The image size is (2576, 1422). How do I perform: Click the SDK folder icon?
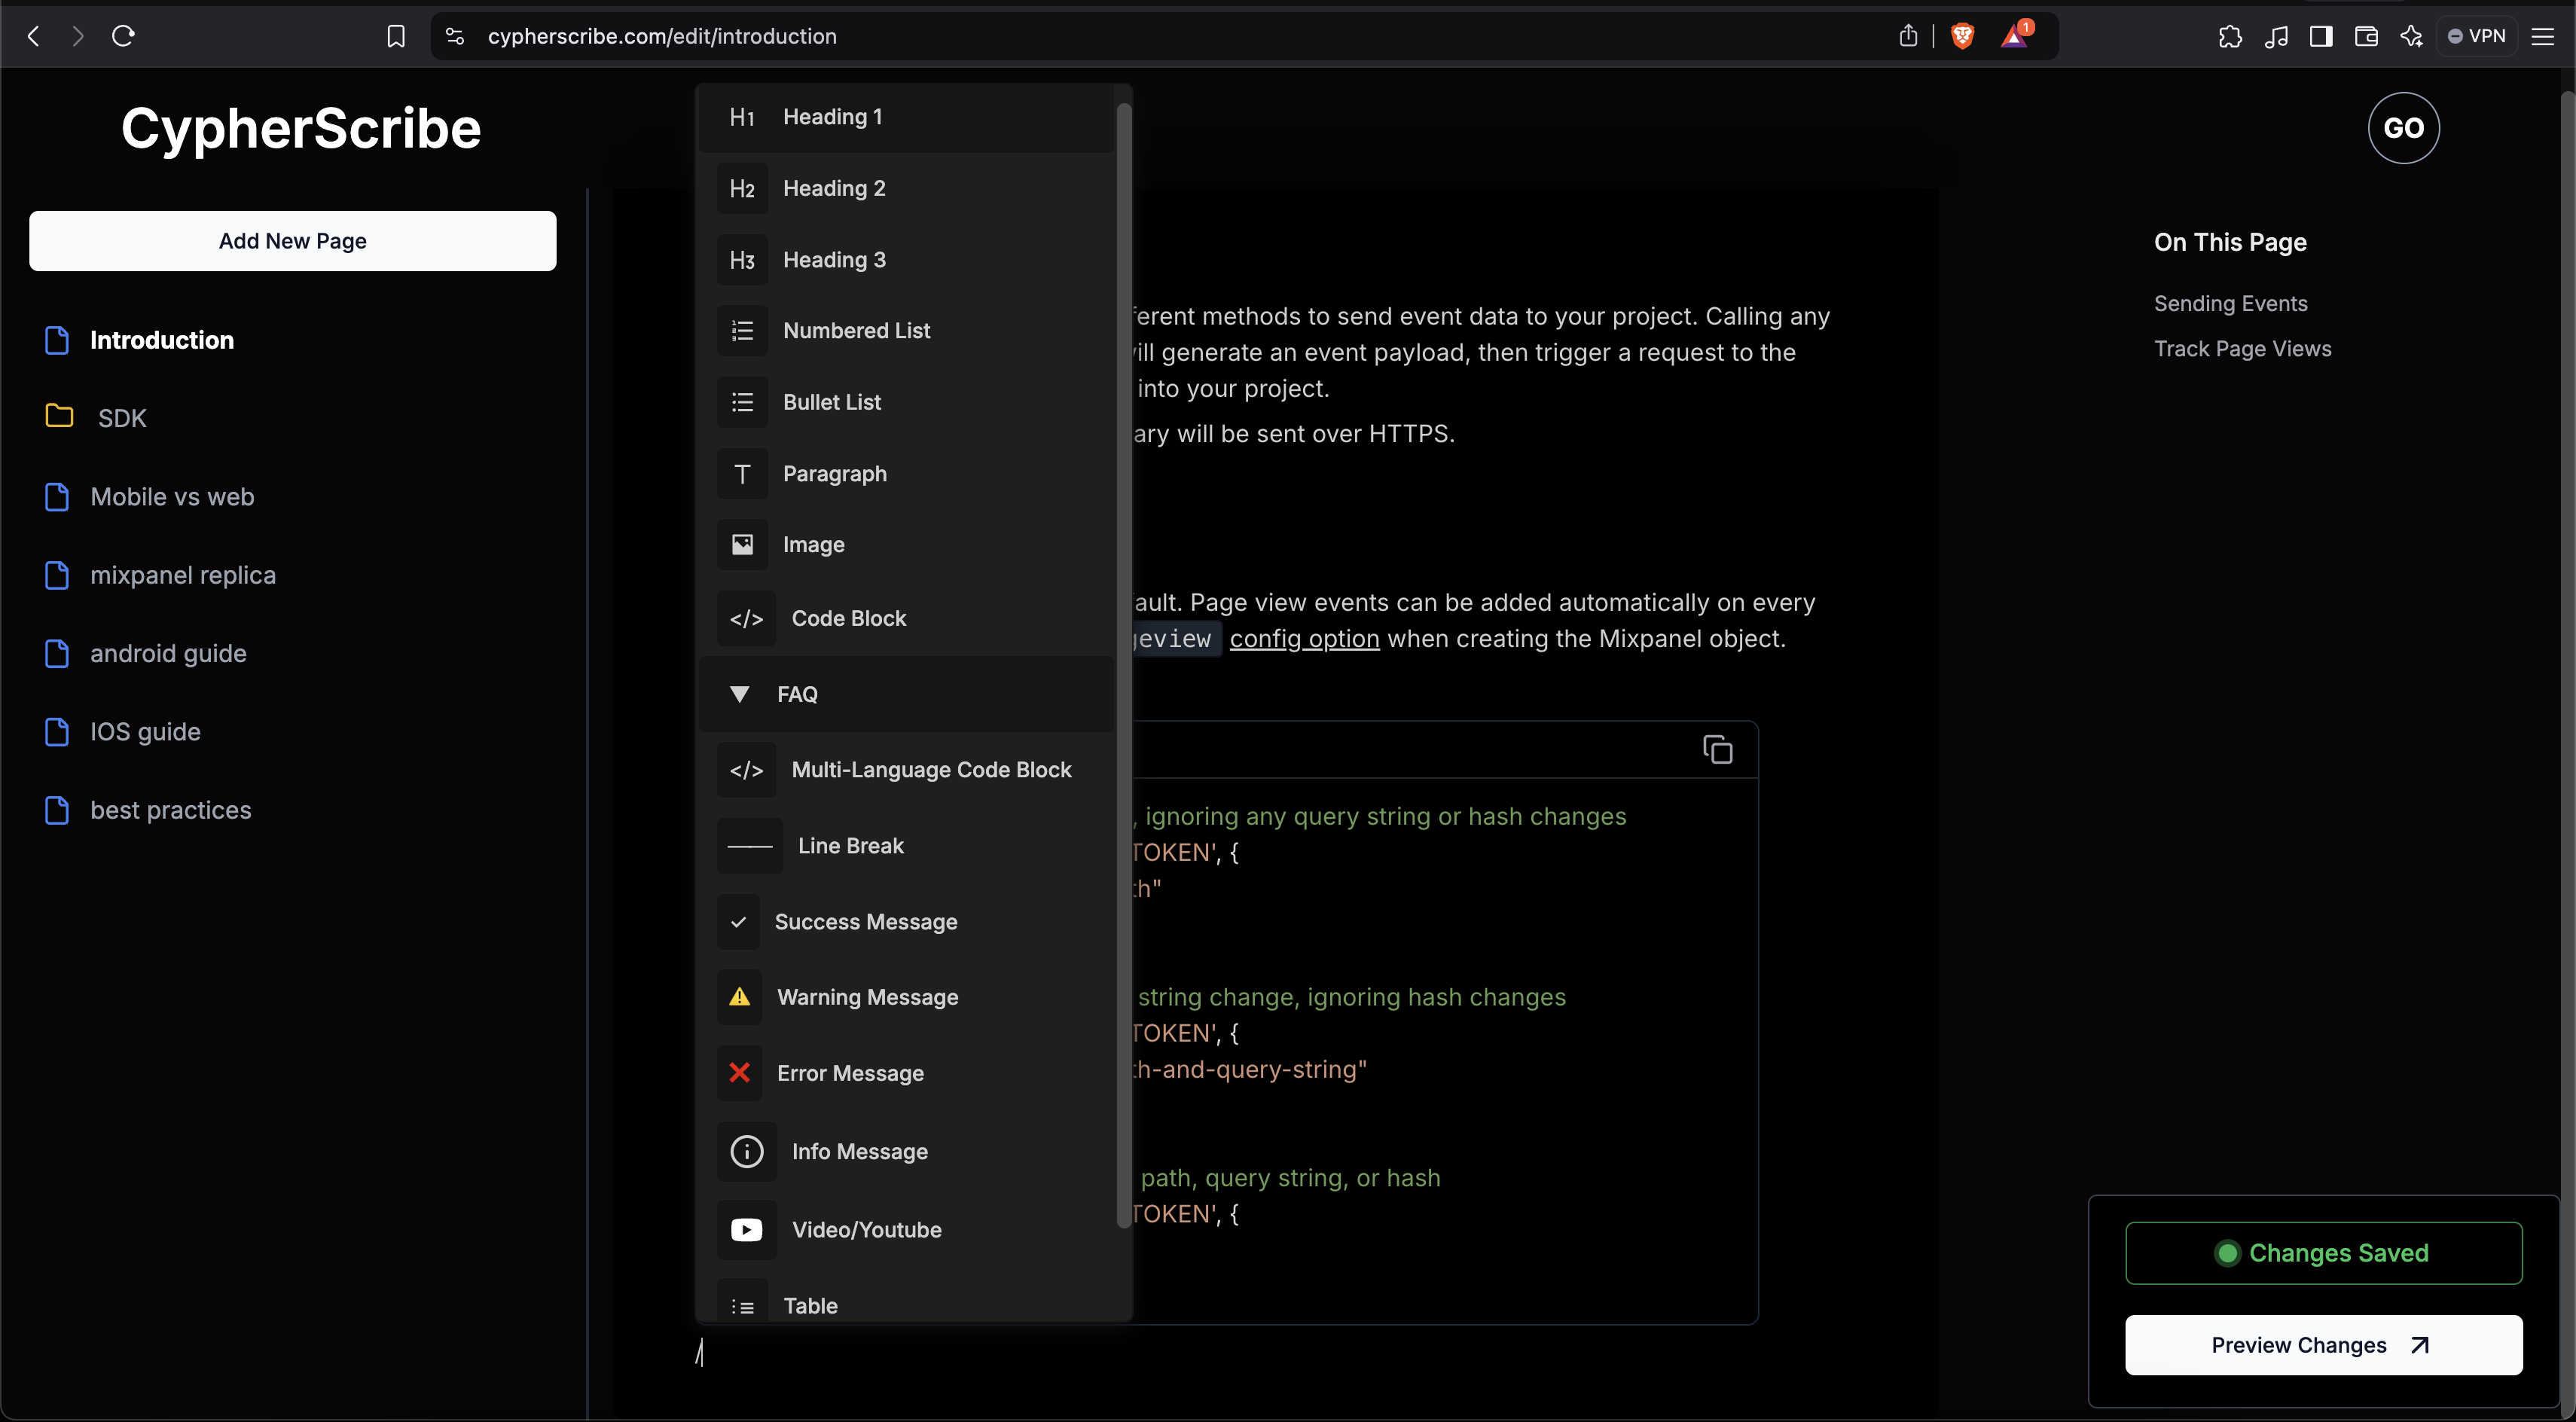59,416
